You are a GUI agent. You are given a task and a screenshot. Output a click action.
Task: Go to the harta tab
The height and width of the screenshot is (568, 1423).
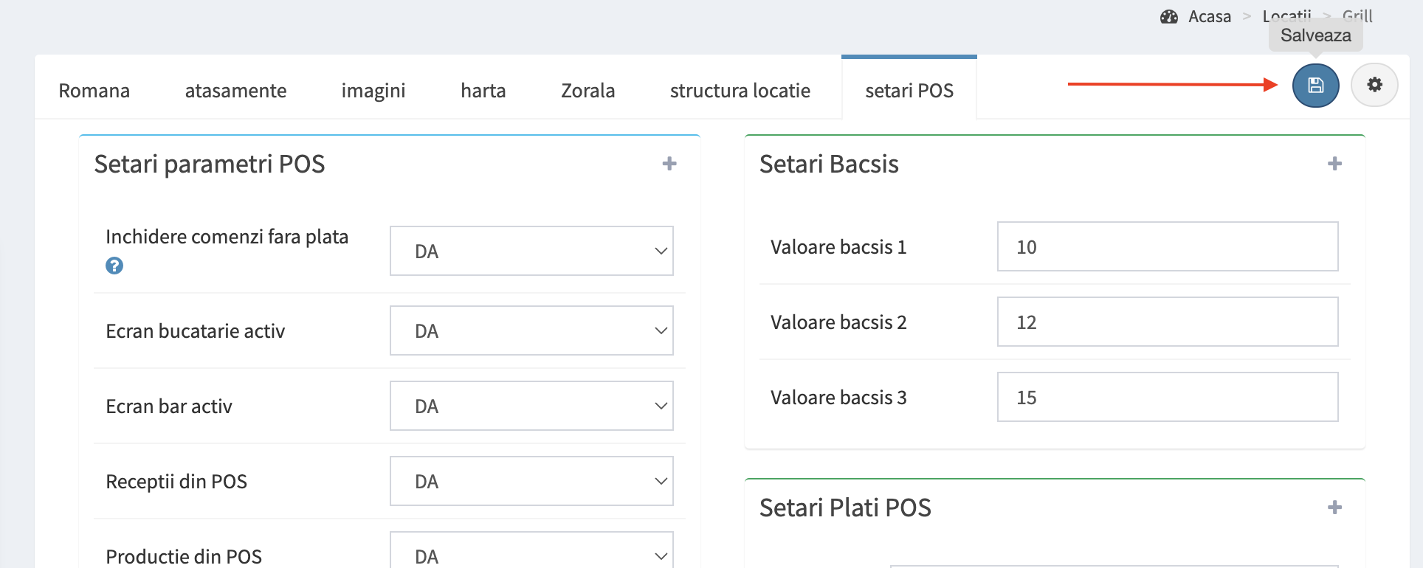[x=483, y=91]
